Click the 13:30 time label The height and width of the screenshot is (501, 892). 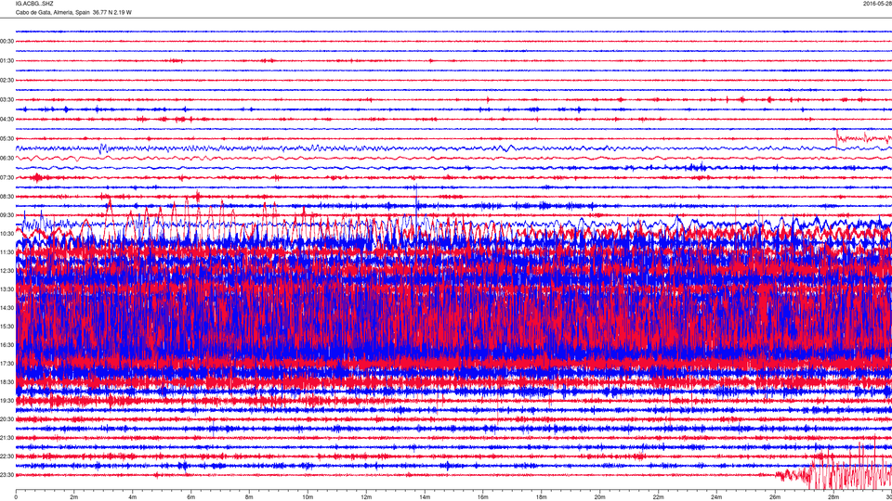point(7,289)
